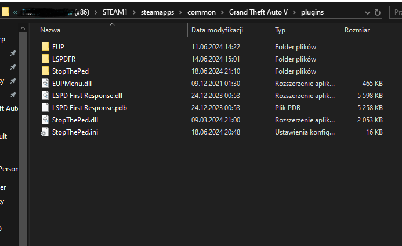Select the LSPD First Response.pdb file icon
Viewport: 402px width, 246px height.
(x=46, y=107)
